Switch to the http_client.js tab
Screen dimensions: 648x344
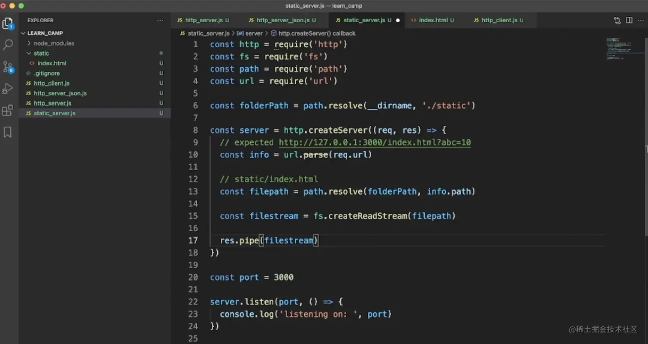501,20
